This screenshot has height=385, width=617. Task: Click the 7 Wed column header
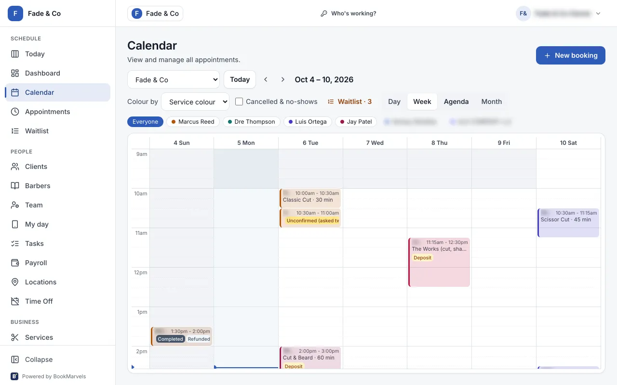(375, 143)
